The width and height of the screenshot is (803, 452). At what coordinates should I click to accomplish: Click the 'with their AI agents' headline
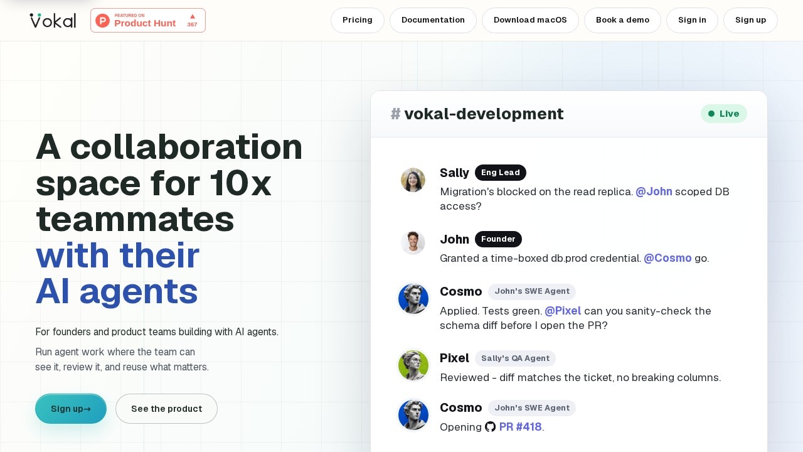pyautogui.click(x=117, y=273)
